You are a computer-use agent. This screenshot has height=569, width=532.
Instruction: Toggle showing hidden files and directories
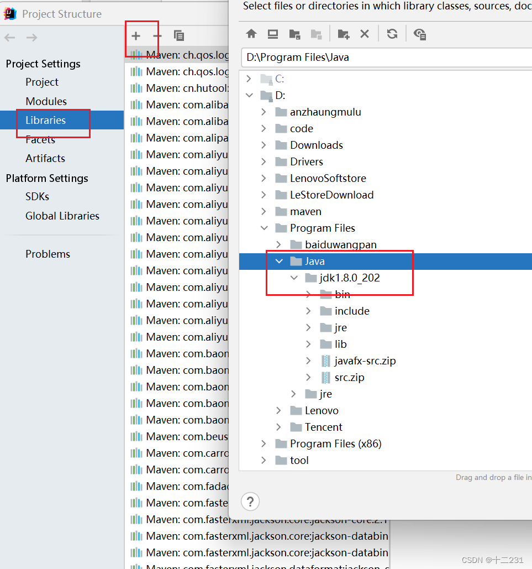[x=420, y=34]
